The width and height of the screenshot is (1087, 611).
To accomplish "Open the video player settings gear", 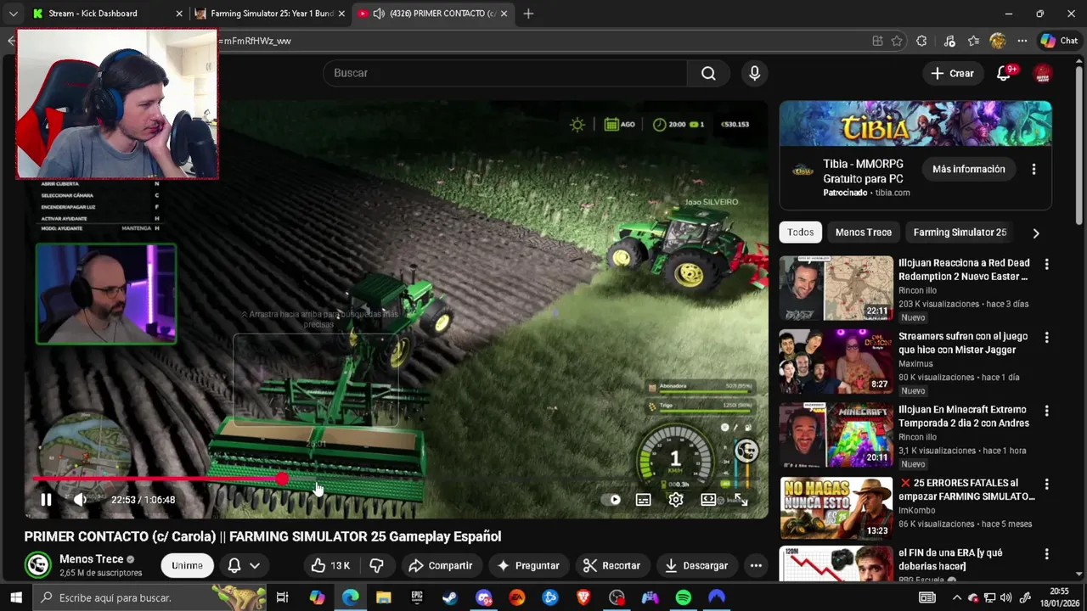I will (x=675, y=500).
